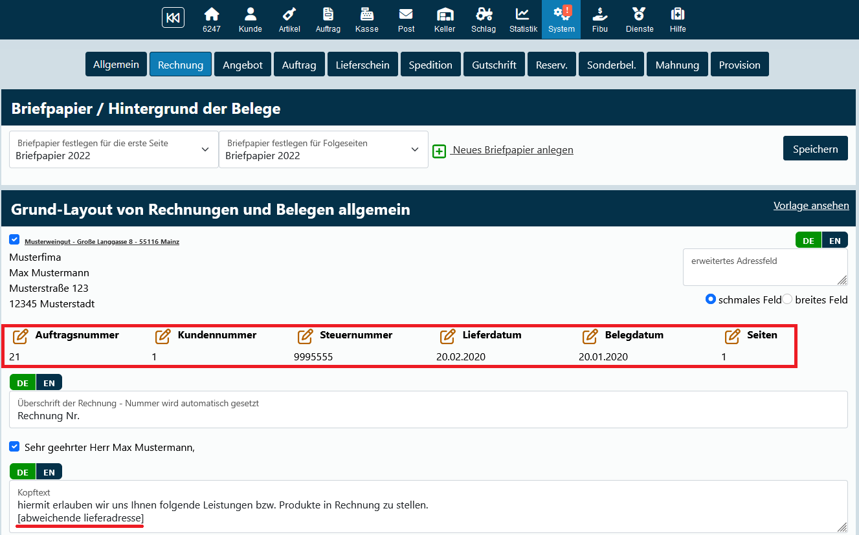Edit the Auftragsnummer field label icon

[x=21, y=336]
